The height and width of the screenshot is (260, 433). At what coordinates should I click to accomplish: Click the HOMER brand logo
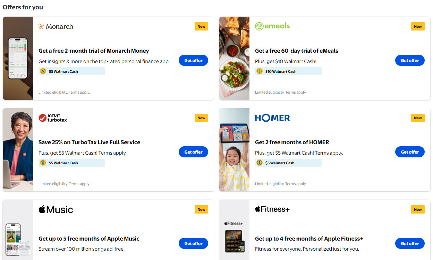click(x=272, y=118)
